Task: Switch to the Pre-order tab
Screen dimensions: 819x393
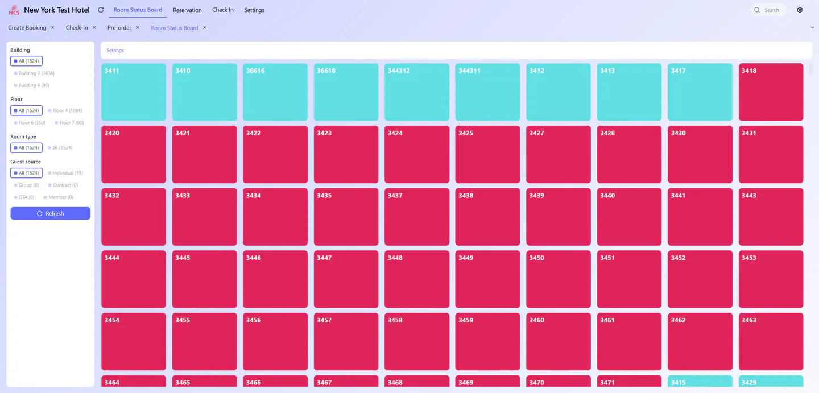Action: (x=119, y=27)
